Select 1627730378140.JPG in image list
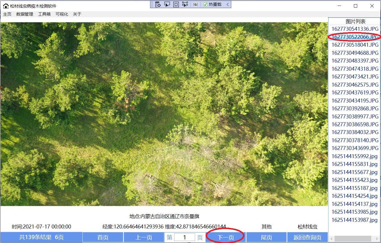The height and width of the screenshot is (243, 381). (x=355, y=140)
